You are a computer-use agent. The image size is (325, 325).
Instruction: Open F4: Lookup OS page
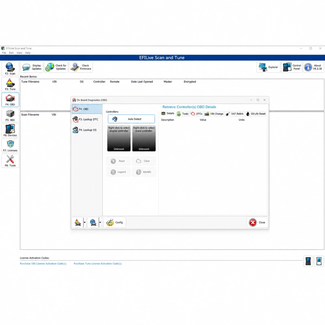tap(87, 130)
